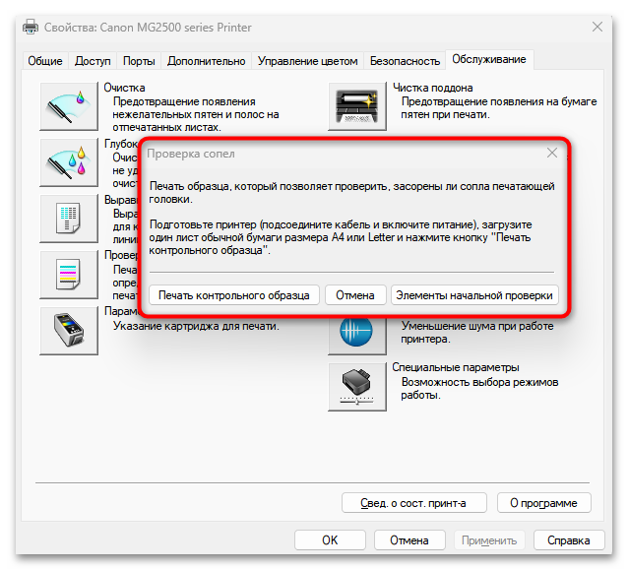Click the Специальные параметры custom settings icon
Image resolution: width=628 pixels, height=570 pixels.
[357, 387]
